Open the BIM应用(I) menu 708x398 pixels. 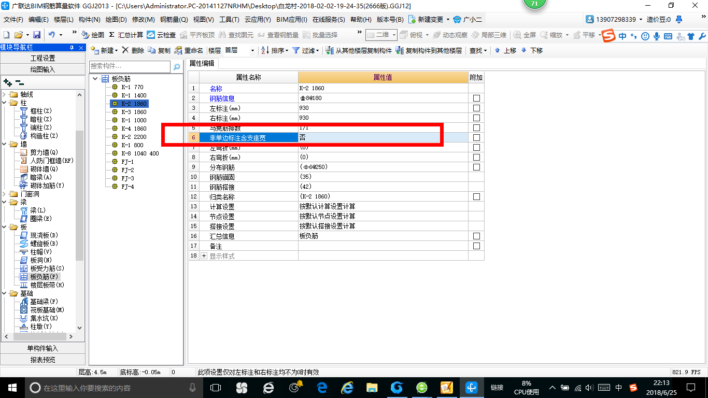(x=292, y=20)
